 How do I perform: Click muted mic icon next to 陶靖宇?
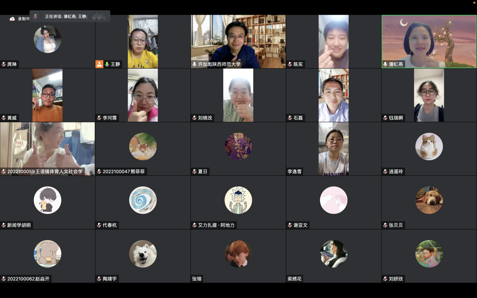click(99, 279)
